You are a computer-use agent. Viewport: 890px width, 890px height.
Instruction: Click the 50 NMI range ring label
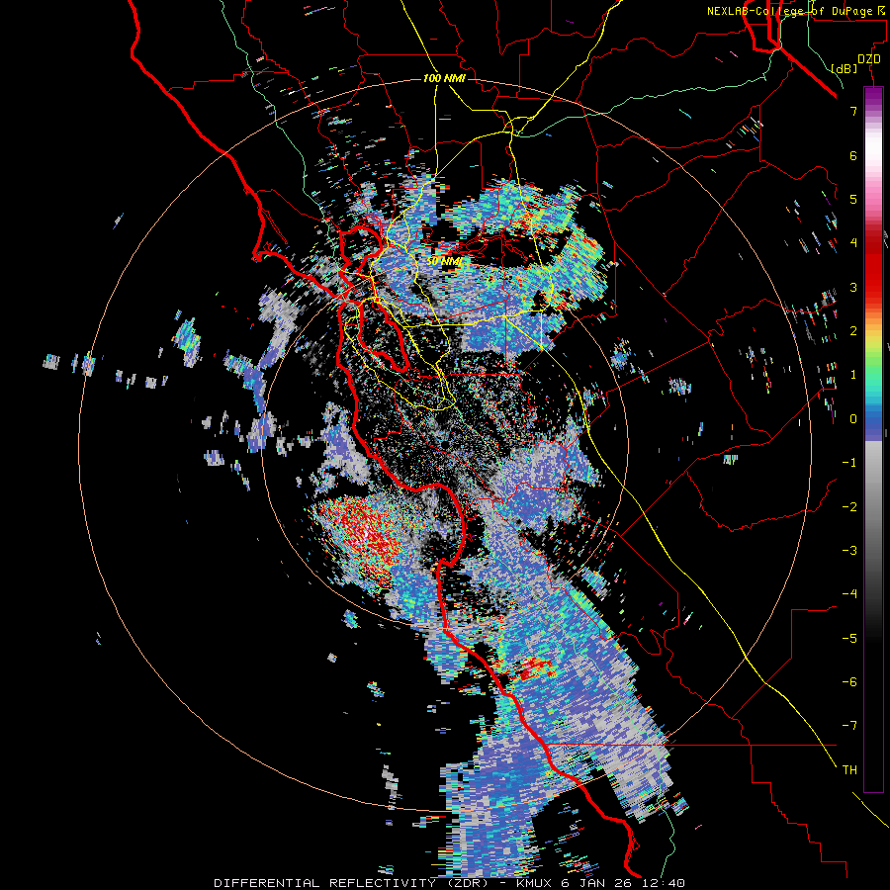444,262
